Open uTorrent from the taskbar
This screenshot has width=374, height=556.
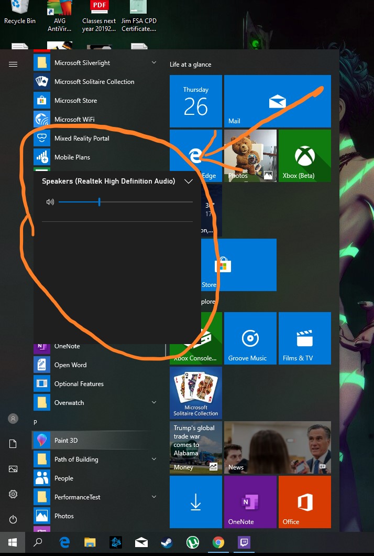(x=193, y=542)
